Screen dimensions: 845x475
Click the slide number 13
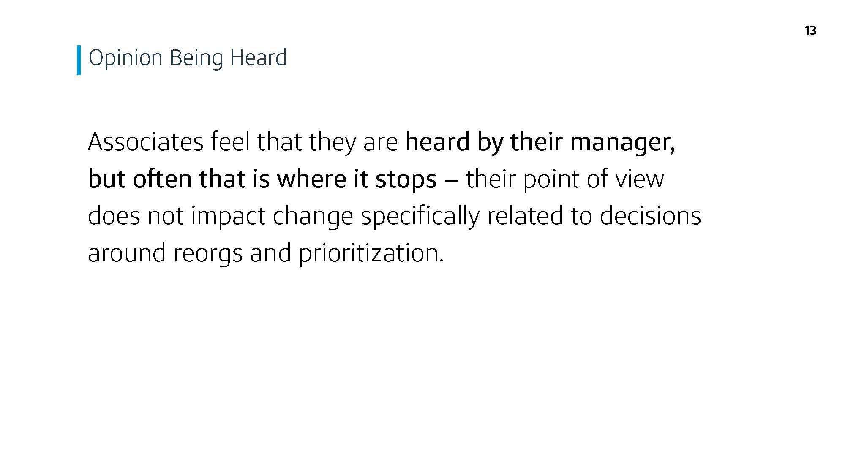point(810,30)
